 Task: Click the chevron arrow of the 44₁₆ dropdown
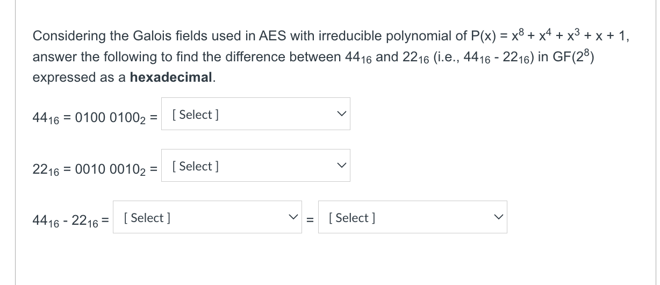[340, 114]
